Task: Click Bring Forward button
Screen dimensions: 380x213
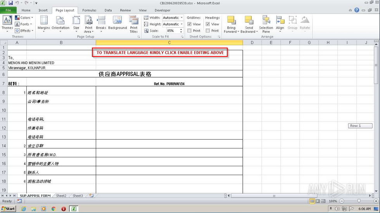Action: [x=231, y=24]
